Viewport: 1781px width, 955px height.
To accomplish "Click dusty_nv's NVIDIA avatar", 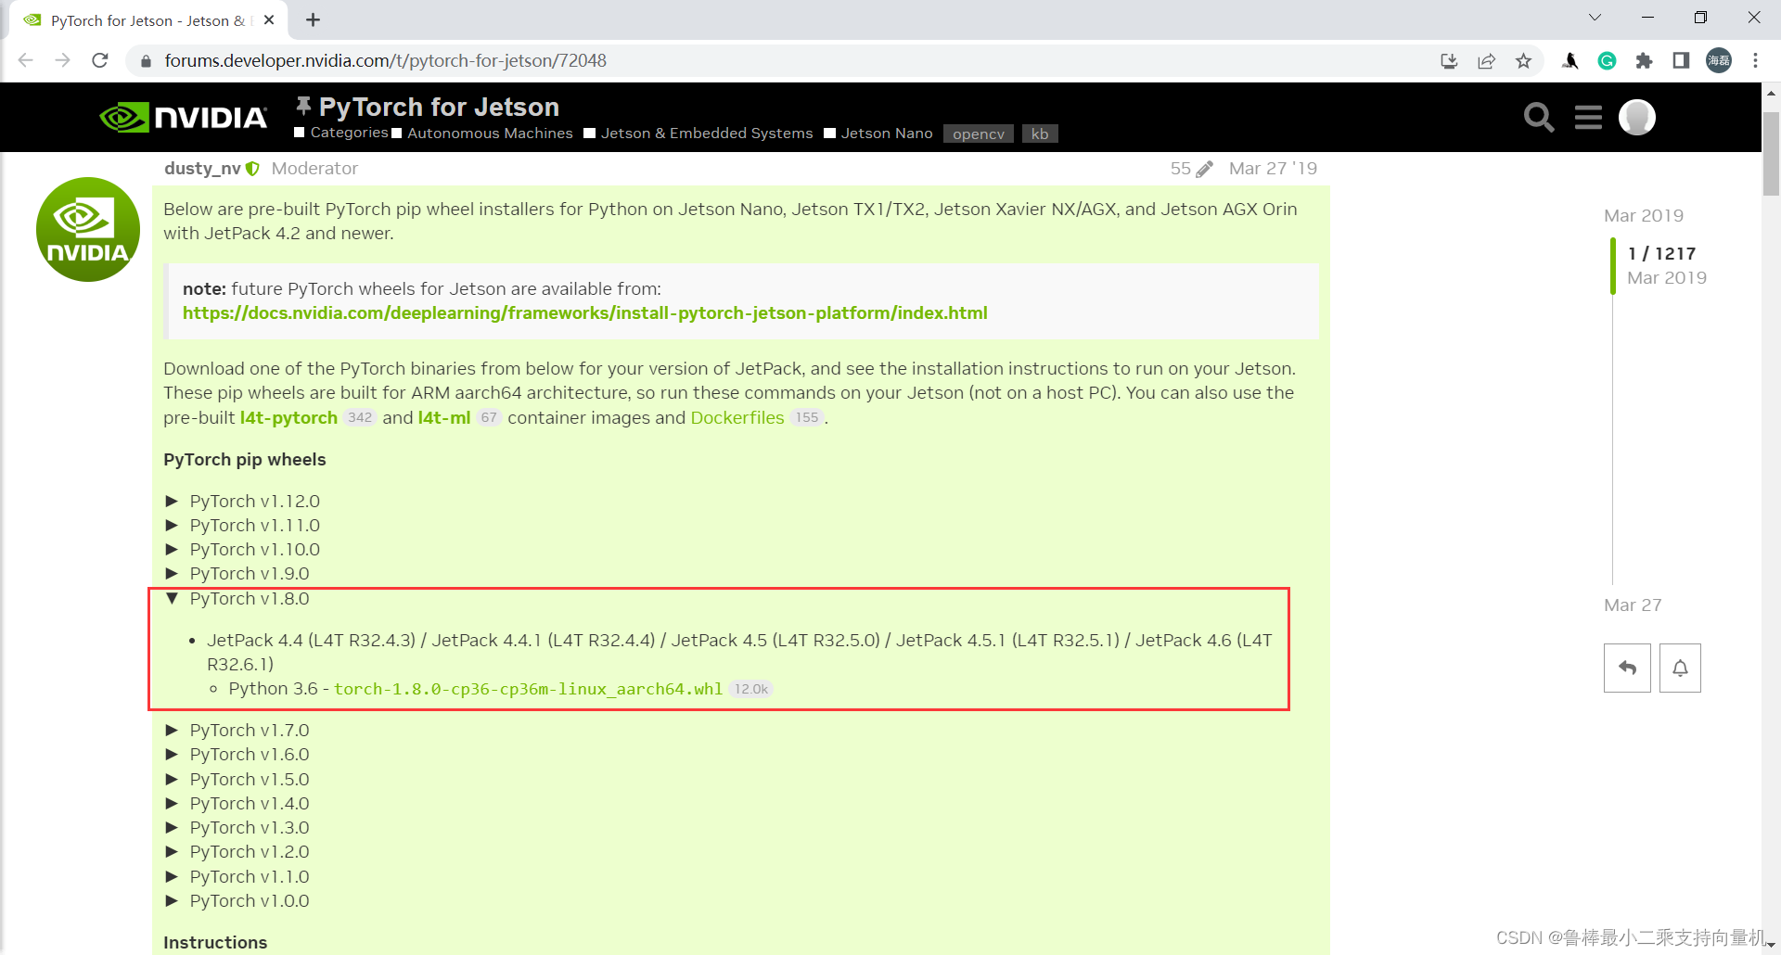I will 88,229.
